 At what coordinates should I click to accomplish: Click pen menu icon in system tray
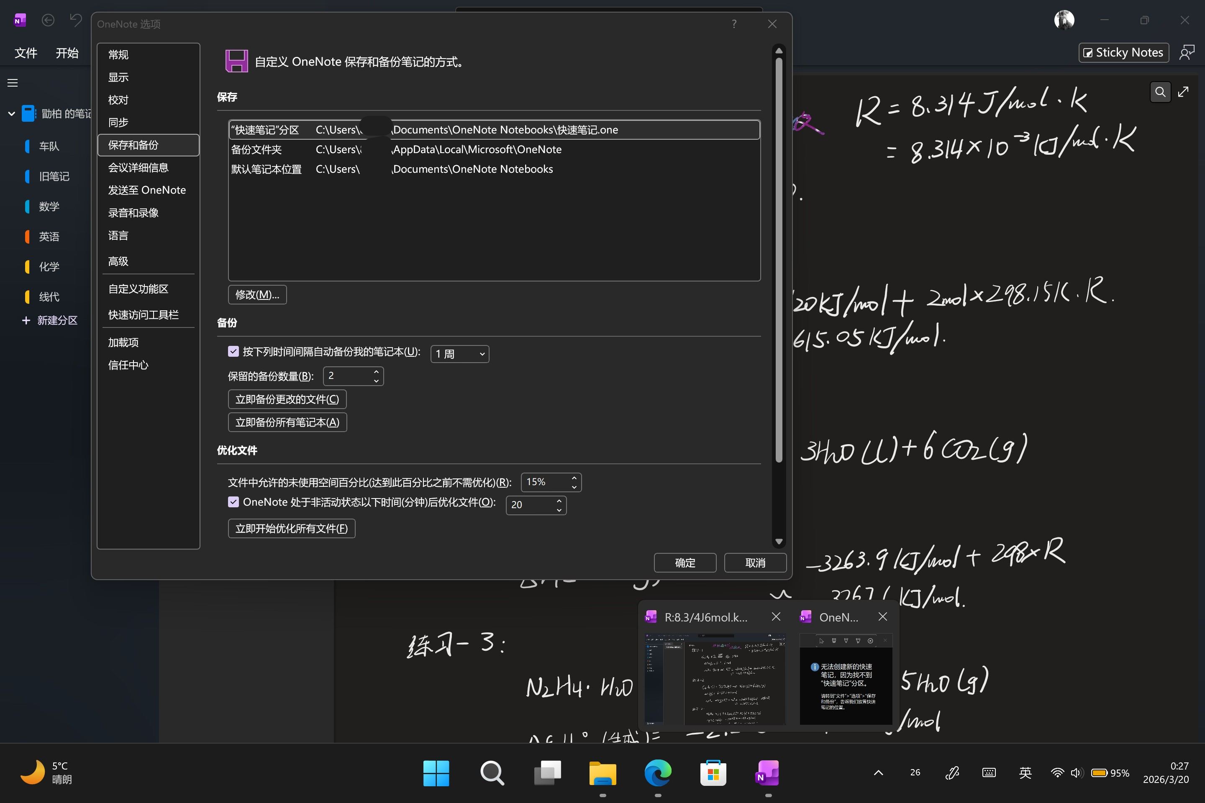(x=952, y=773)
